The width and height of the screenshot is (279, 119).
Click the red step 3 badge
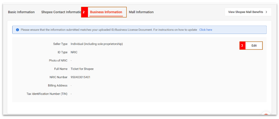click(x=242, y=46)
